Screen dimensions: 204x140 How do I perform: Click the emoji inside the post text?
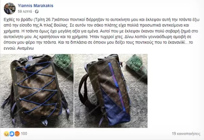click(183, 42)
